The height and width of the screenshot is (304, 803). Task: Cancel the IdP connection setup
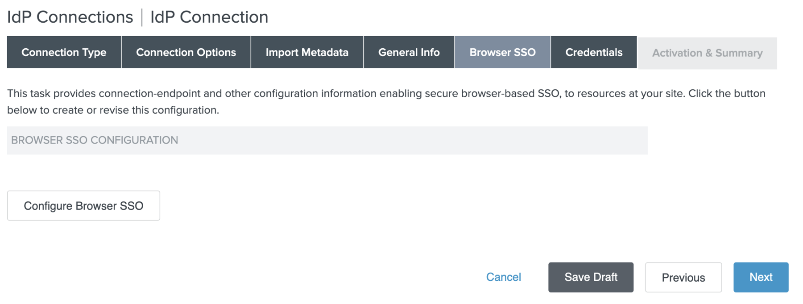pyautogui.click(x=503, y=277)
